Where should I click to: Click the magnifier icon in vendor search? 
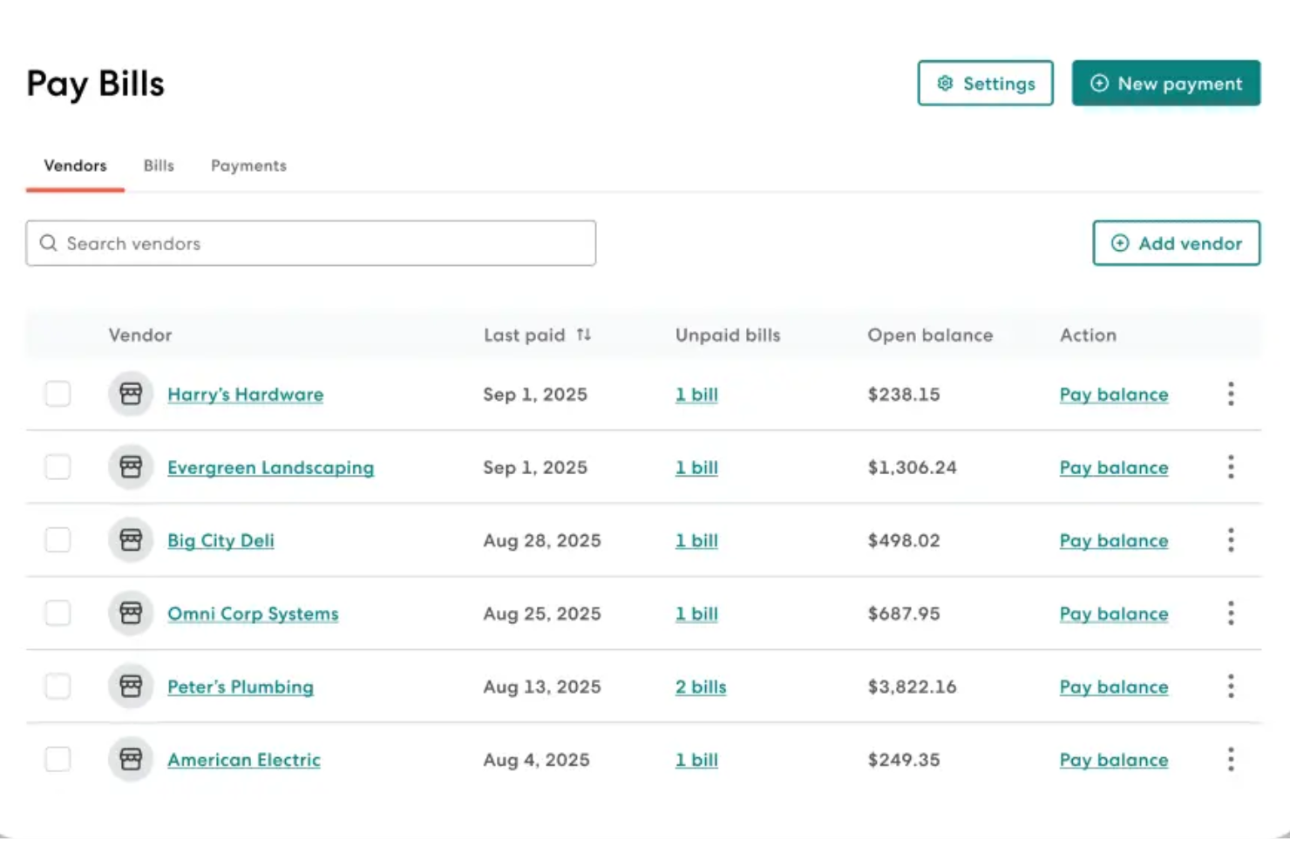pos(48,243)
